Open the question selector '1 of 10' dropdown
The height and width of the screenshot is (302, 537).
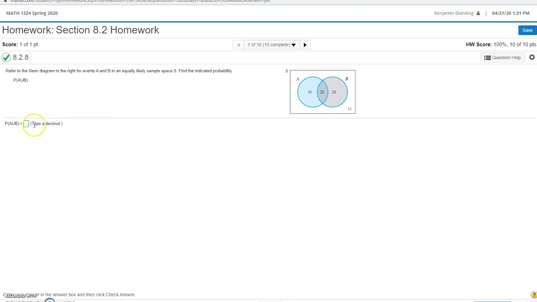coord(271,45)
